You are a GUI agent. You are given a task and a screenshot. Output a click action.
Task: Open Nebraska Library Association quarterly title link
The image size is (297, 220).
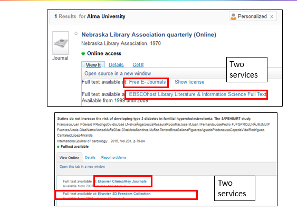coord(149,35)
